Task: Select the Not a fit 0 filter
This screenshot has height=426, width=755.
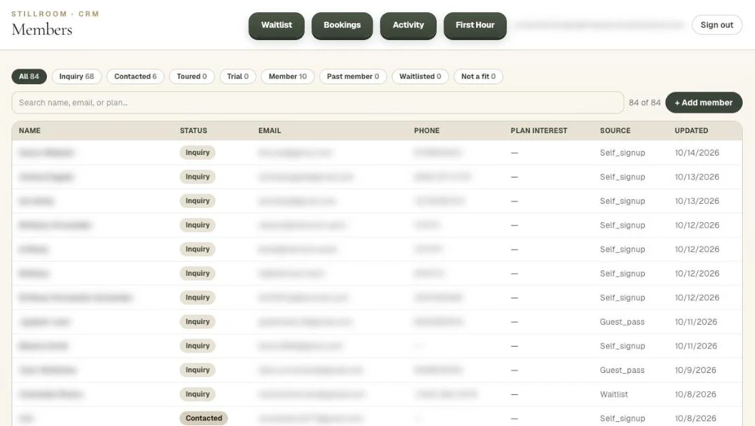Action: click(478, 77)
